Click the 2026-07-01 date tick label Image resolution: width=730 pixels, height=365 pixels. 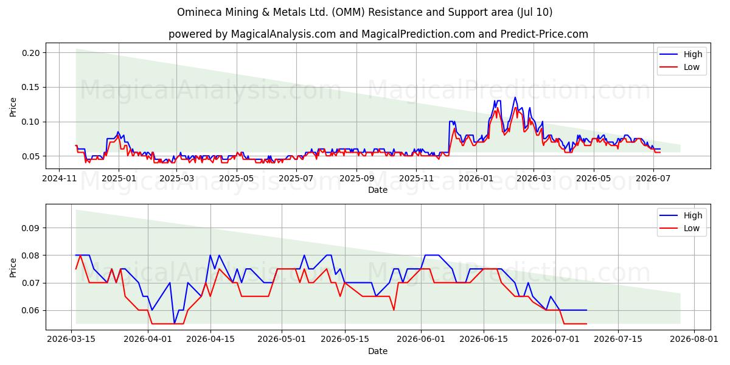(555, 339)
